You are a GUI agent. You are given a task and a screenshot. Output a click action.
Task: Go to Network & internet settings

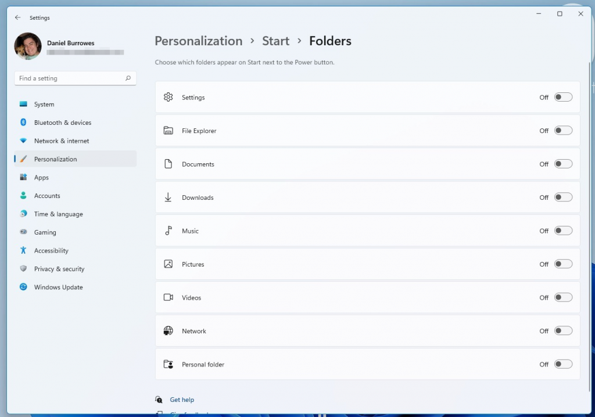tap(75, 141)
